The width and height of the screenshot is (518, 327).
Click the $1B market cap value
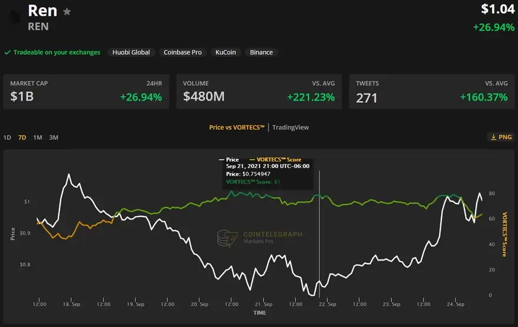click(x=22, y=96)
